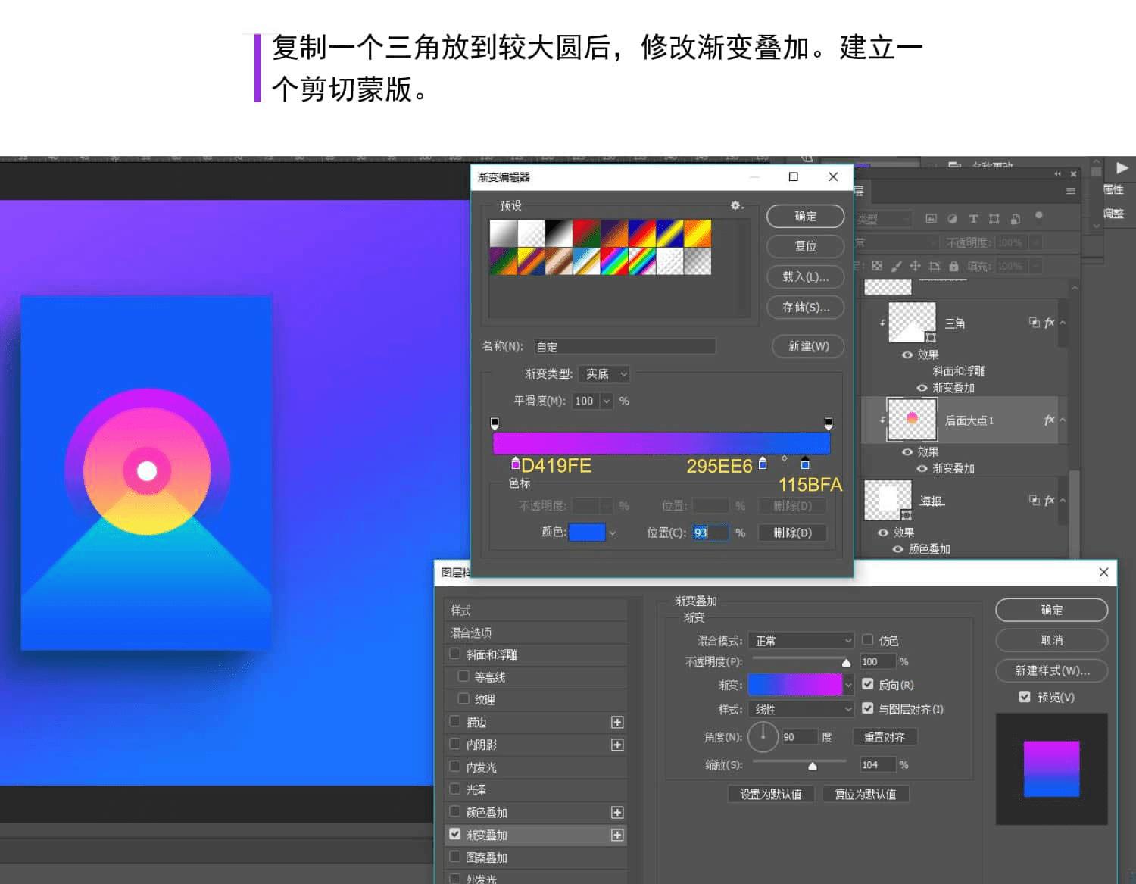The height and width of the screenshot is (884, 1136).
Task: Click the plus icon beside 描边
Action: (617, 723)
